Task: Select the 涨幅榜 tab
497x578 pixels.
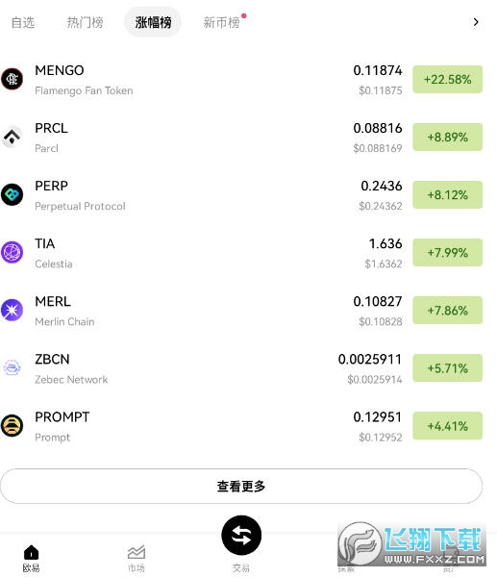Action: coord(153,22)
